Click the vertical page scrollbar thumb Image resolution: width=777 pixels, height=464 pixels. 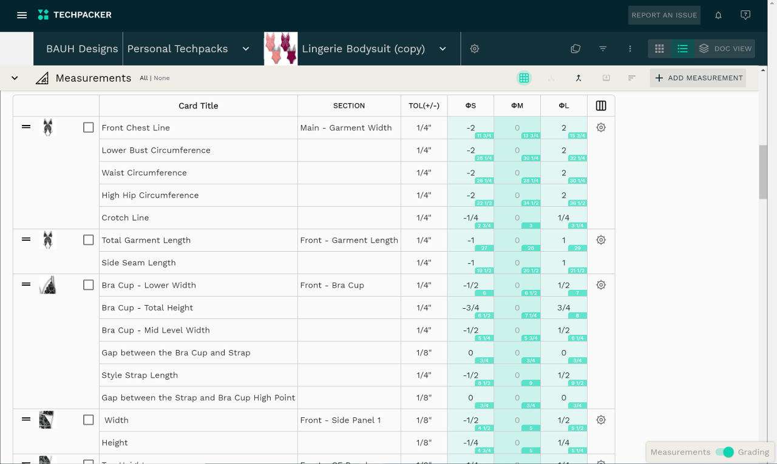(763, 172)
